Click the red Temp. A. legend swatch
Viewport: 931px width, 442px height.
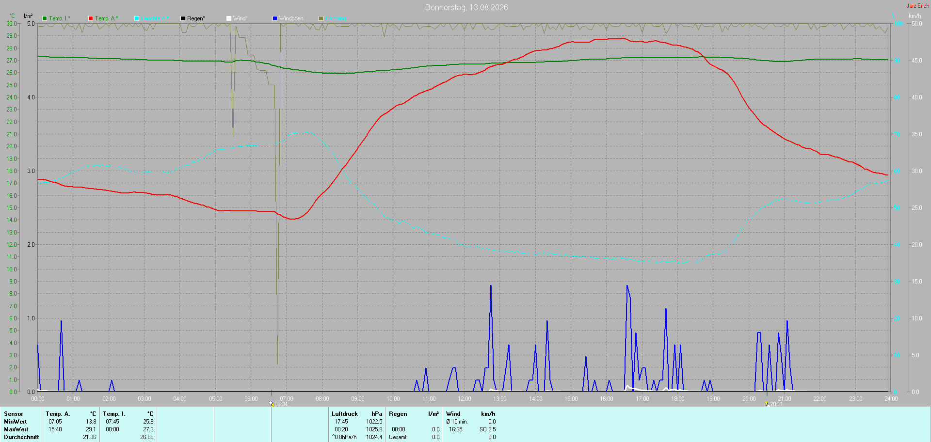click(x=91, y=18)
